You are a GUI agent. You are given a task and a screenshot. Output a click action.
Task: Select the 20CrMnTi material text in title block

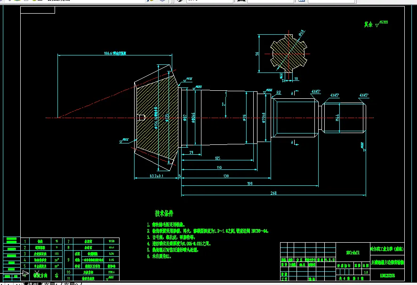point(353,253)
